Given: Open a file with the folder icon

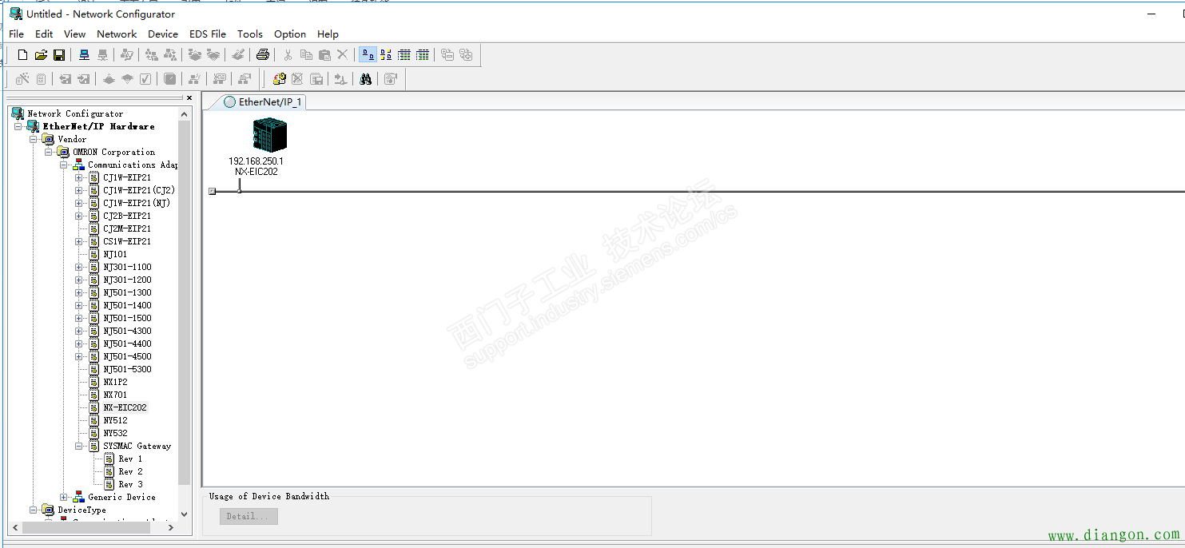Looking at the screenshot, I should 41,55.
